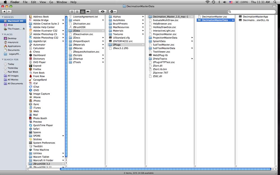Select All Images saved search
This screenshot has width=280, height=175.
[13, 76]
